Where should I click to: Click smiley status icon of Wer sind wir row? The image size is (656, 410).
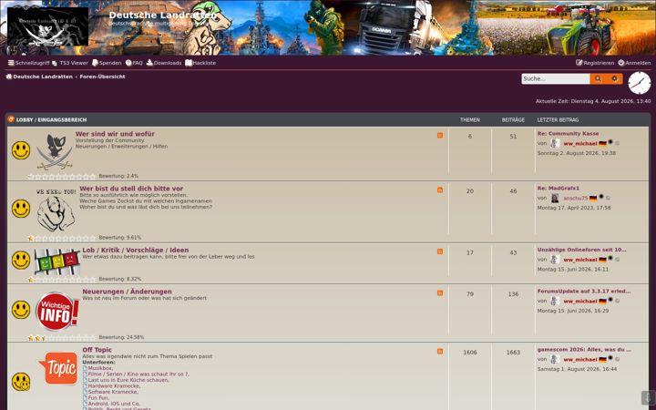(21, 150)
